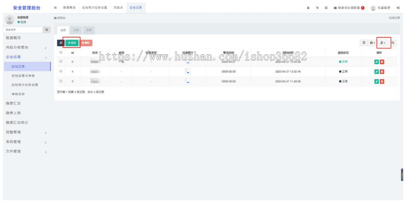This screenshot has width=406, height=203.
Task: Click the green 添加 button
Action: click(x=72, y=42)
